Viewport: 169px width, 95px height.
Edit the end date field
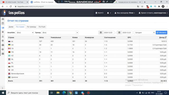(127, 32)
